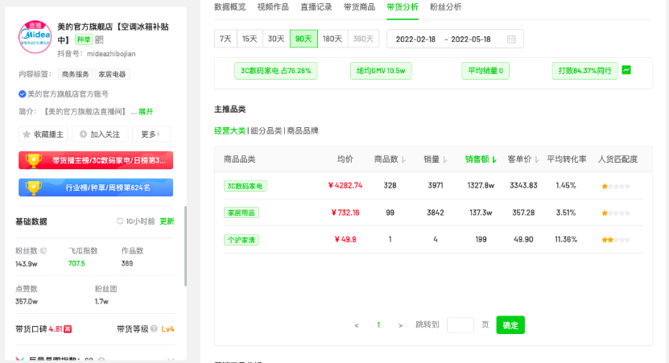Open 行业榜/种草/周榜第624名 banner

tap(96, 188)
